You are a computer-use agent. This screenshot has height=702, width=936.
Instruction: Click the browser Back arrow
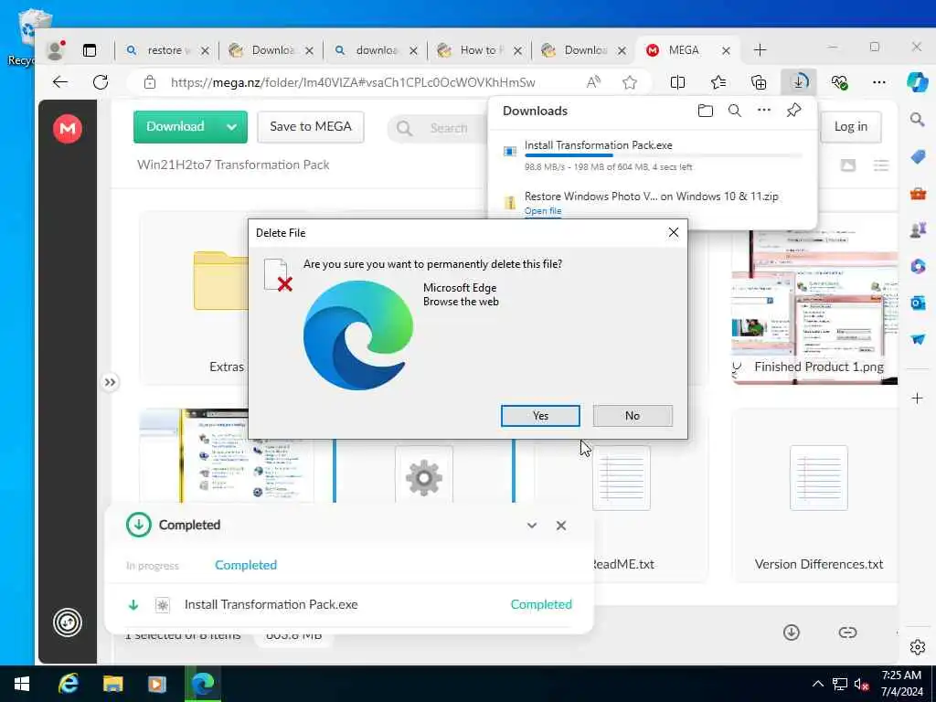[60, 82]
